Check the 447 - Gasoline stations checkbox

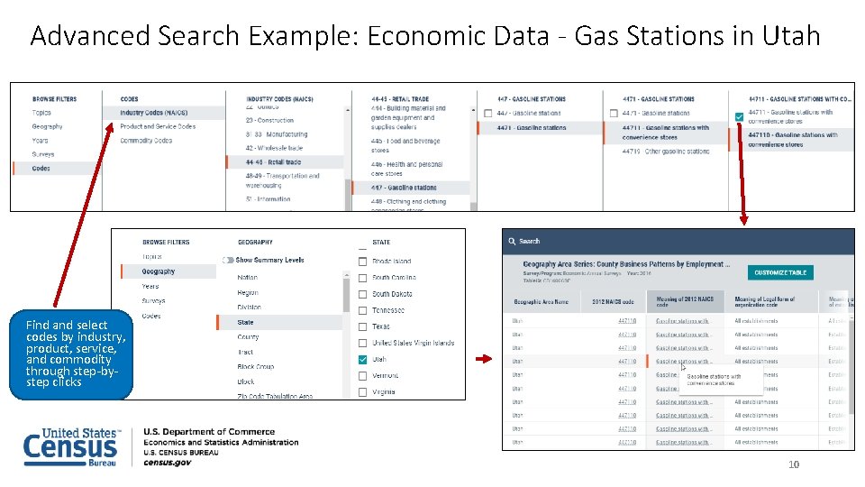[487, 113]
